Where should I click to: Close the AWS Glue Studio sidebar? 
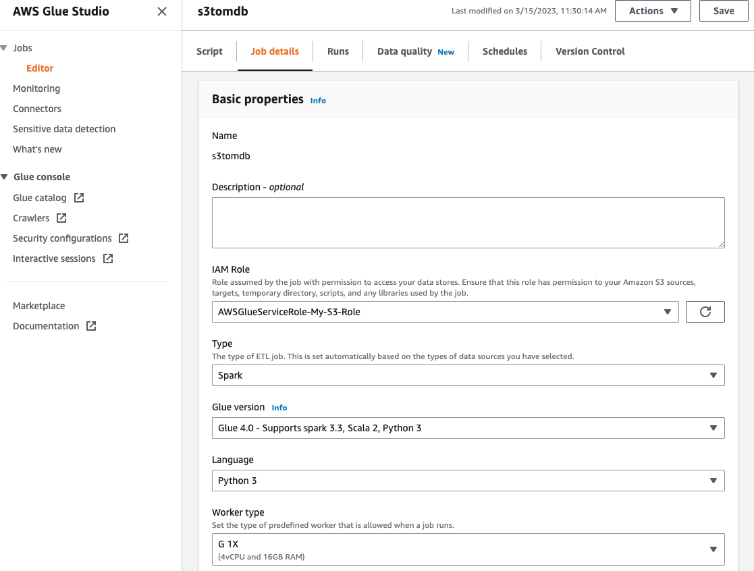tap(162, 11)
